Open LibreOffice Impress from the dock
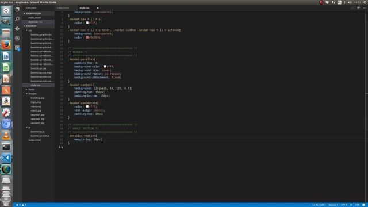Screen dimensions: 368x207 [x=6, y=79]
